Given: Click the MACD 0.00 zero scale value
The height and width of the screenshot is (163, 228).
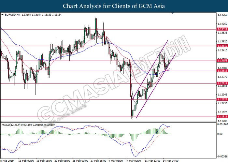Looking at the screenshot, I should pyautogui.click(x=220, y=134).
